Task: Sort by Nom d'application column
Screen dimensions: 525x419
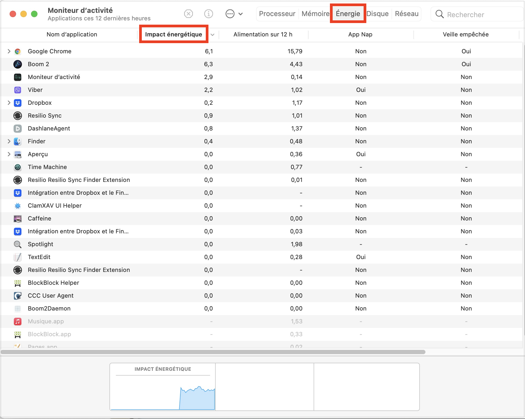Action: click(72, 35)
